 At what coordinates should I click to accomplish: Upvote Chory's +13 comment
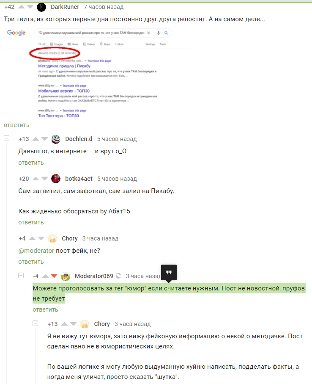coord(64,324)
